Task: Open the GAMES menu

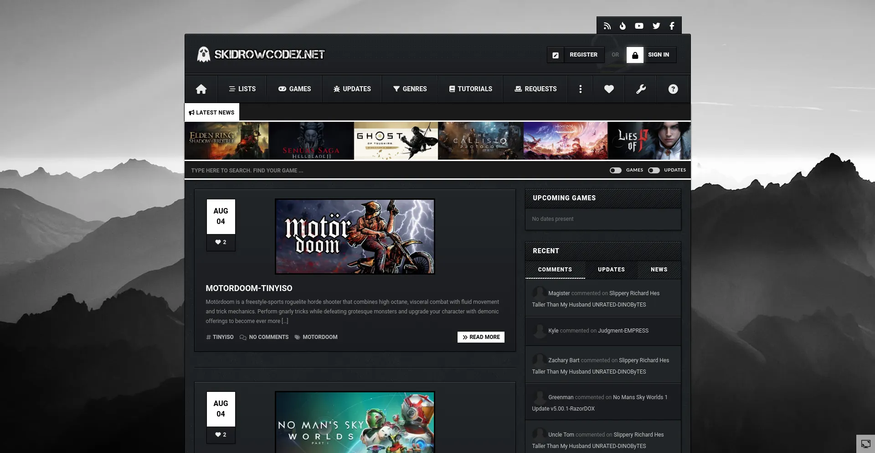Action: click(x=294, y=89)
